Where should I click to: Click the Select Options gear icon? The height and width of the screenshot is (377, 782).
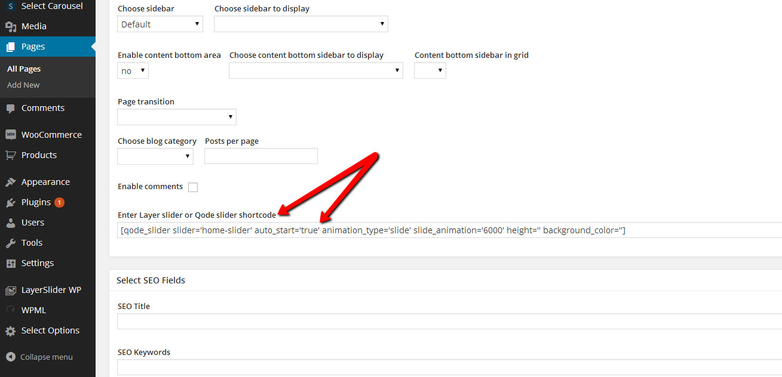[10, 331]
